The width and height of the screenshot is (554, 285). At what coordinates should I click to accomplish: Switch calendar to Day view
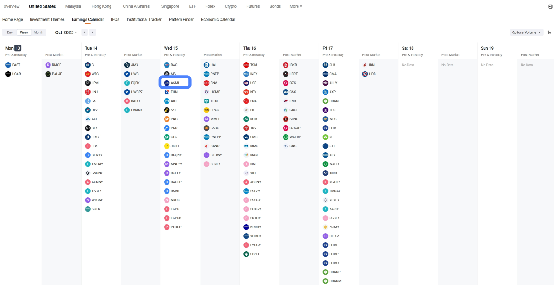tap(9, 32)
